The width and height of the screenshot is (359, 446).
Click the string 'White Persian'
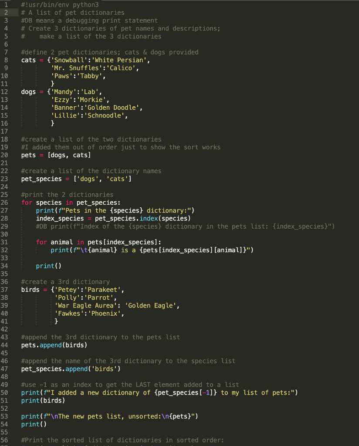(x=119, y=60)
